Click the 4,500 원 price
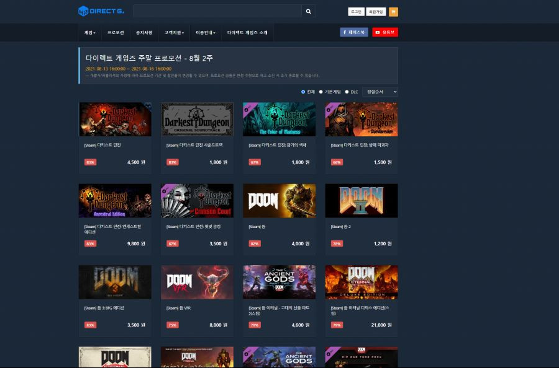 pos(136,162)
